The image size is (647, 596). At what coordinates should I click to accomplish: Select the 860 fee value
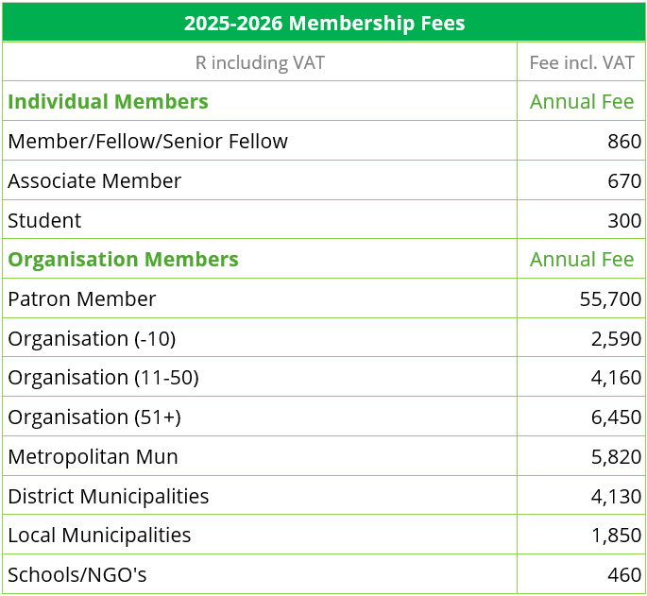(x=624, y=142)
